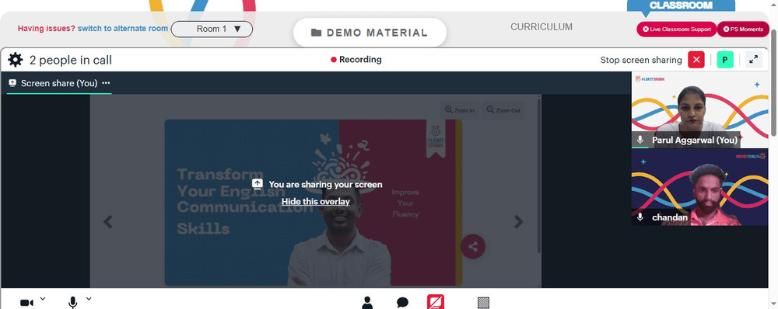The image size is (778, 309).
Task: Click the Stop screen sharing label
Action: [x=641, y=60]
